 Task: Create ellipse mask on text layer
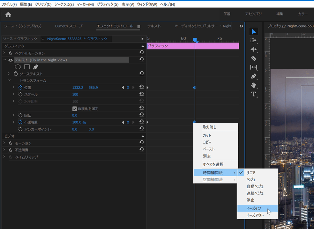point(18,67)
